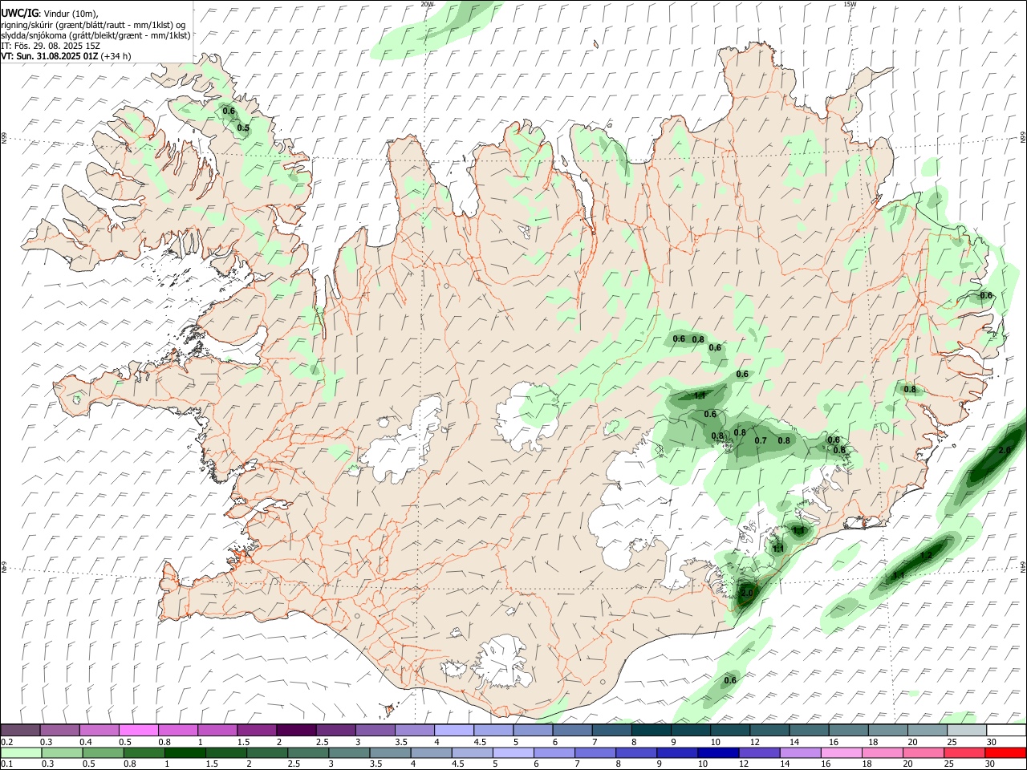This screenshot has height=770, width=1027.
Task: Click the lower legend swatch labeled 2.5
Action: tap(308, 753)
